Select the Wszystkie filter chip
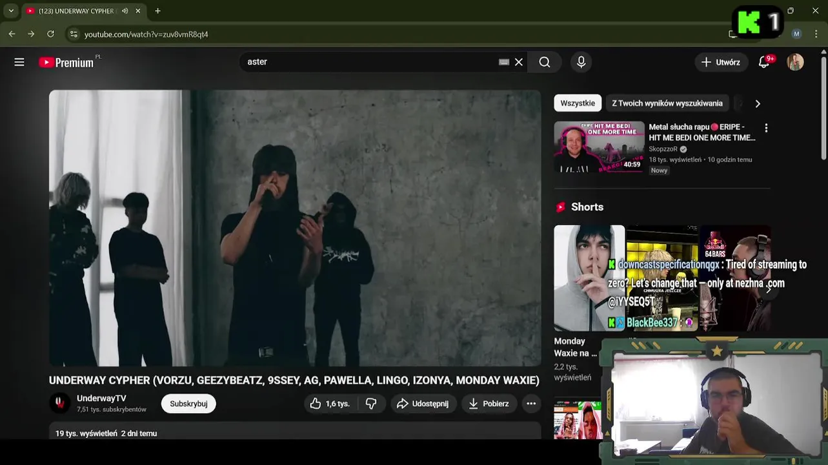The width and height of the screenshot is (828, 465). pyautogui.click(x=578, y=103)
